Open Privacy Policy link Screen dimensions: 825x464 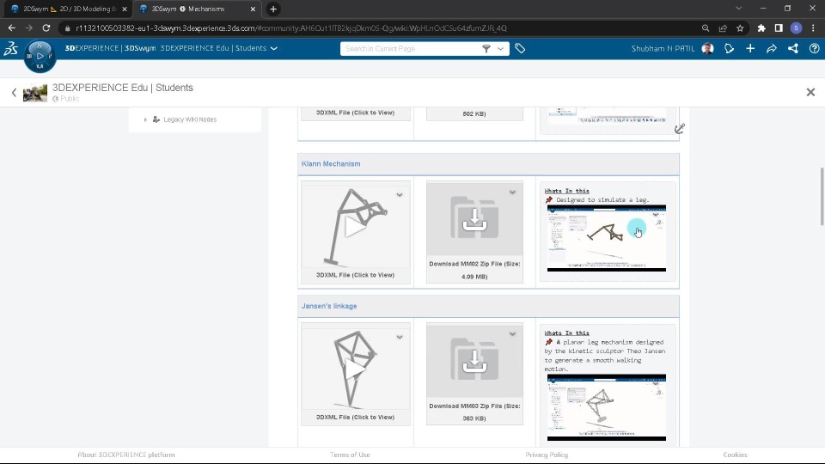click(x=547, y=455)
